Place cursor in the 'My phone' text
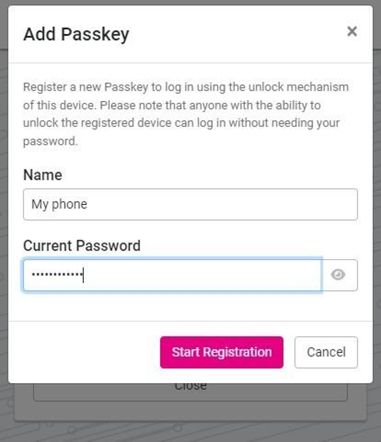Image resolution: width=381 pixels, height=442 pixels. coord(59,204)
